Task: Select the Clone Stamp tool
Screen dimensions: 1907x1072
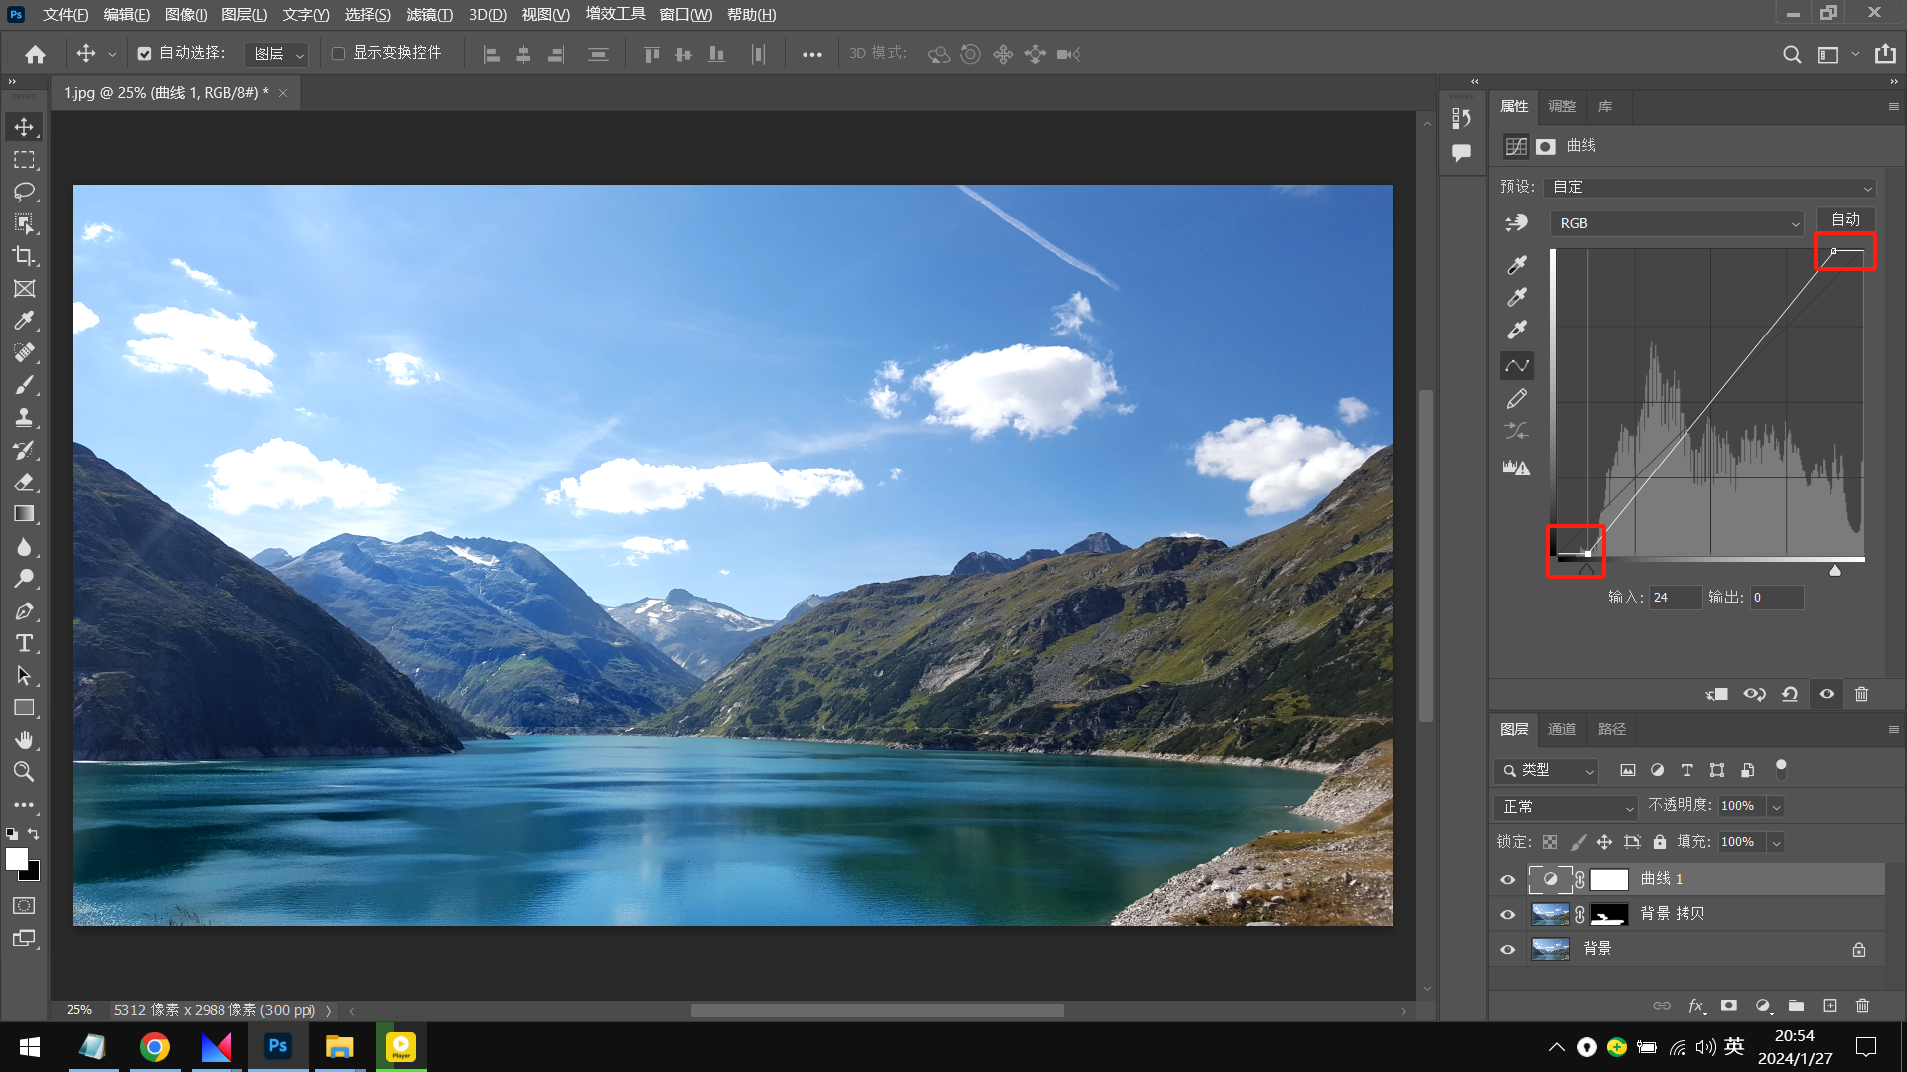Action: coord(24,418)
